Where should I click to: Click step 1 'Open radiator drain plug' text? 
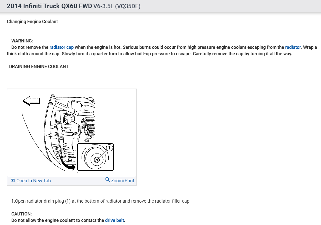pos(101,201)
